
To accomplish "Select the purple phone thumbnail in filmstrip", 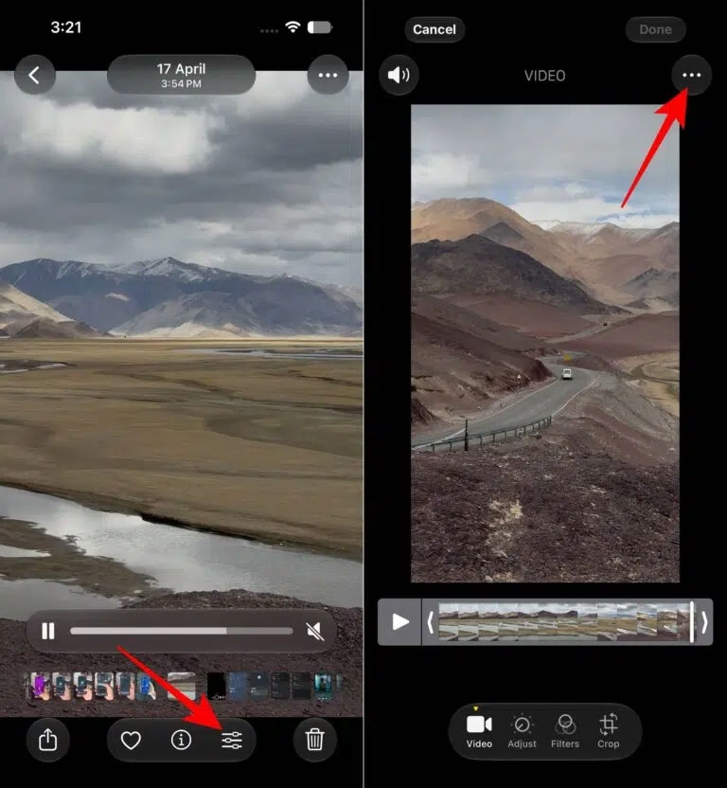I will pyautogui.click(x=40, y=687).
